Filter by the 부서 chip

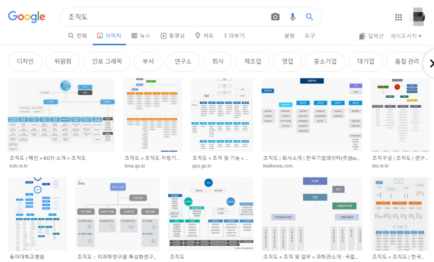(x=148, y=61)
